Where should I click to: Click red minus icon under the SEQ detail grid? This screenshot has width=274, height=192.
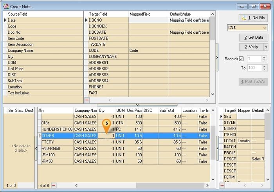[222, 185]
